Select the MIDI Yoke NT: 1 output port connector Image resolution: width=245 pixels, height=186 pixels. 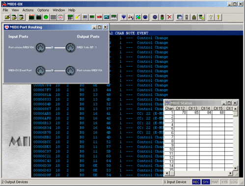click(70, 48)
